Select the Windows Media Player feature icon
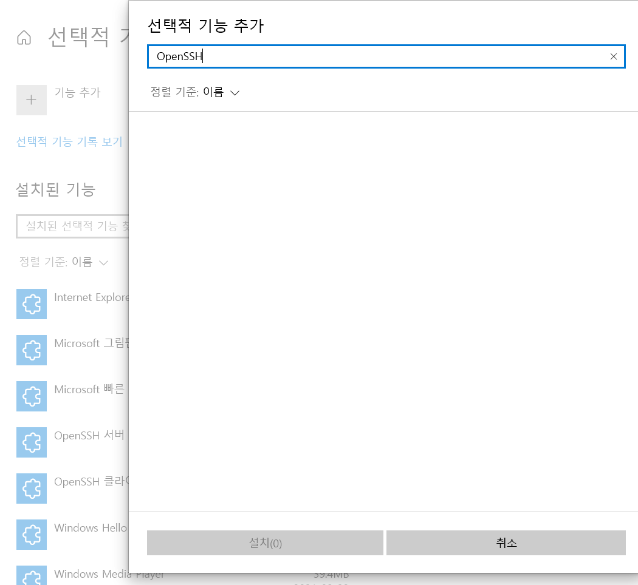 tap(32, 575)
